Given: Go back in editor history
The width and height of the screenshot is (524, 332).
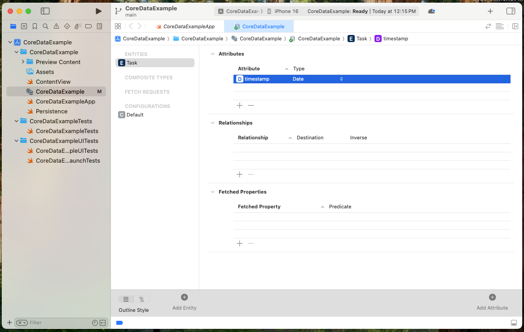Looking at the screenshot, I should point(131,26).
